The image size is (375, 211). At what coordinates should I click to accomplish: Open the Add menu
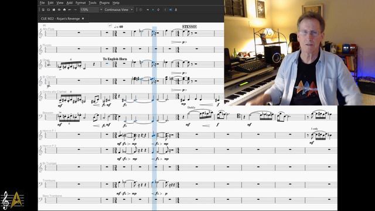point(69,3)
